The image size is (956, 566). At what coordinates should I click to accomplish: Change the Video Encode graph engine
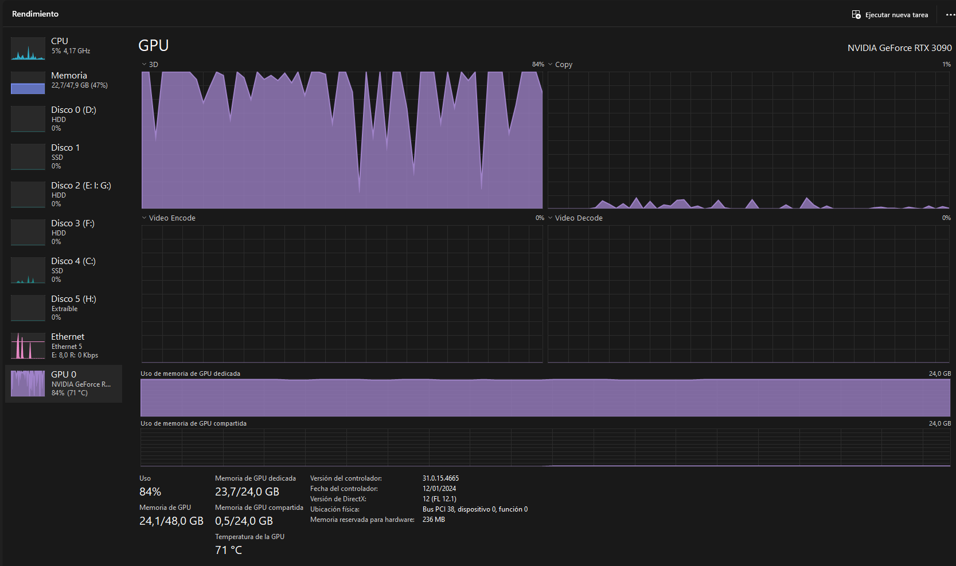(145, 218)
